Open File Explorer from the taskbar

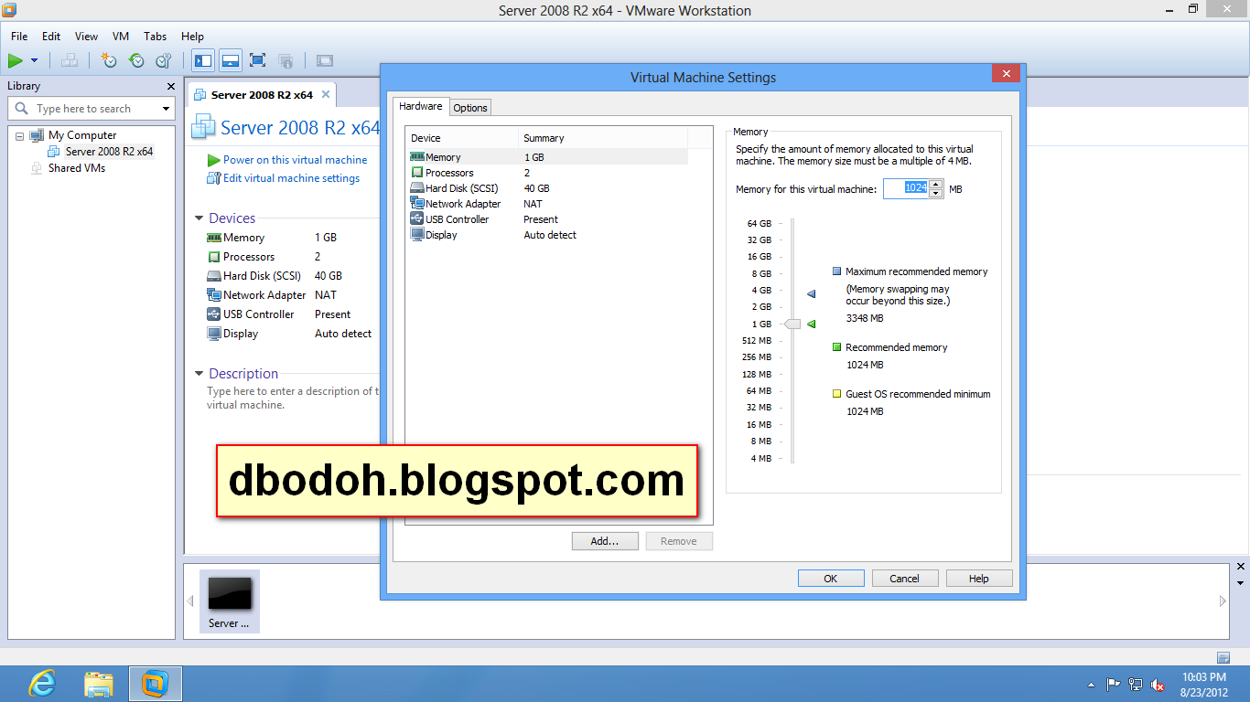tap(99, 684)
